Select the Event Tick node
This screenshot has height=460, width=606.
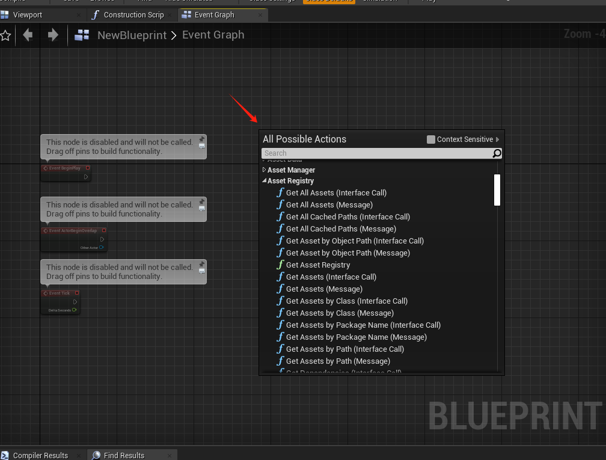pos(60,301)
